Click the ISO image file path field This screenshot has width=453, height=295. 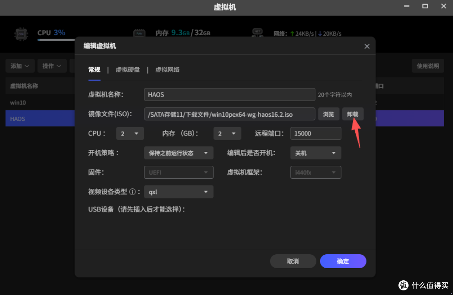pos(229,114)
